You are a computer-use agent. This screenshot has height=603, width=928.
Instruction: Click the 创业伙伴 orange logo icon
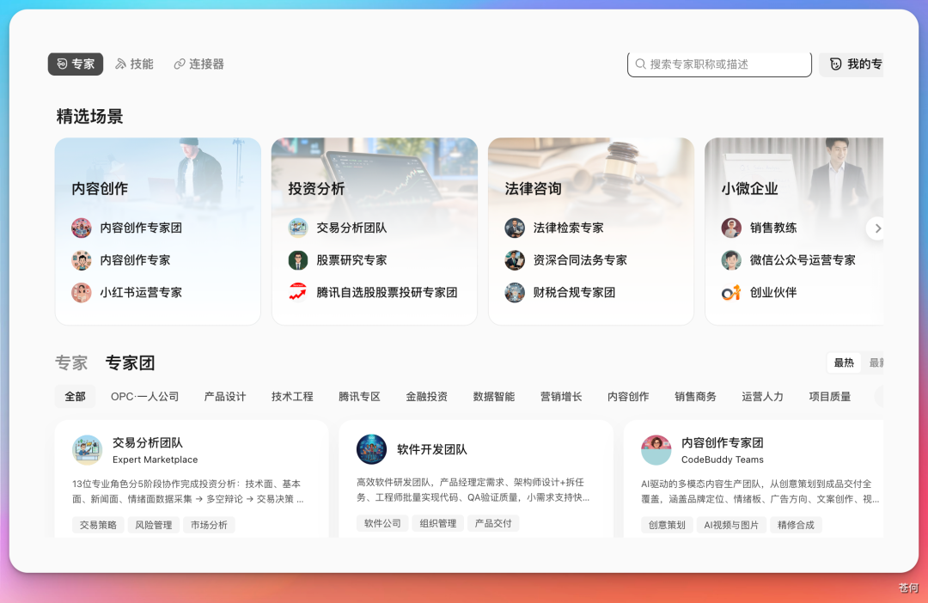point(731,292)
